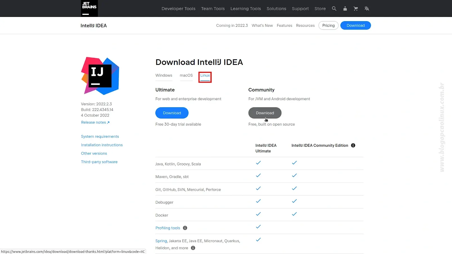Viewport: 452px width, 254px height.
Task: Download the Community edition
Action: click(265, 113)
